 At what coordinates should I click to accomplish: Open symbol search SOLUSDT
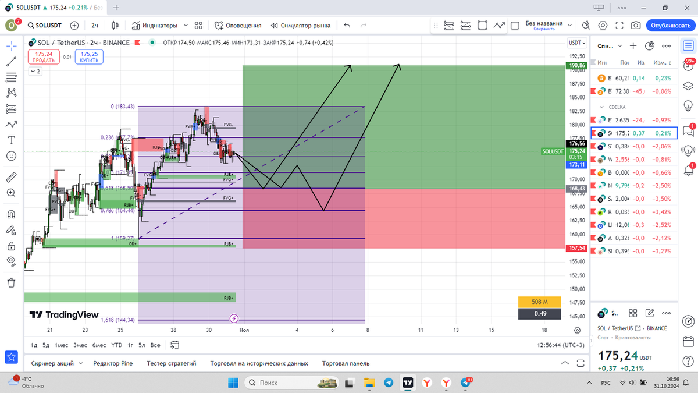46,26
